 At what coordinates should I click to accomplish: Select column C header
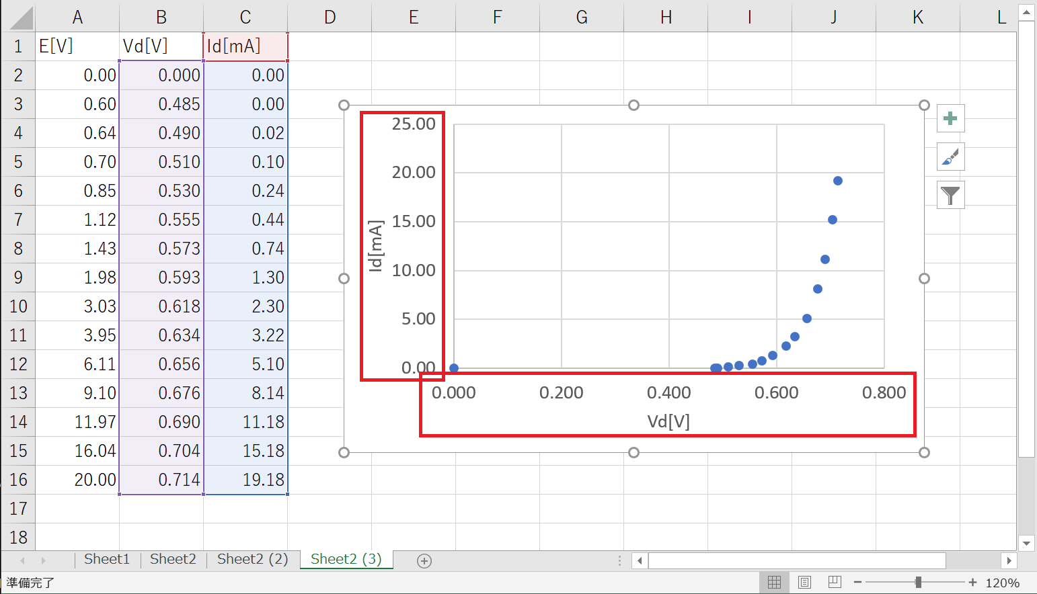pyautogui.click(x=245, y=18)
